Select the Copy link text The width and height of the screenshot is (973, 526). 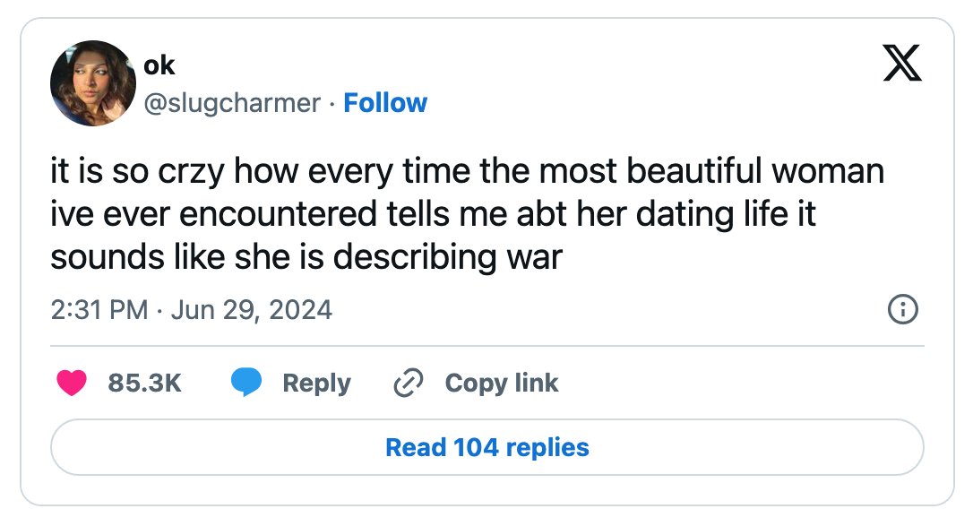point(502,384)
